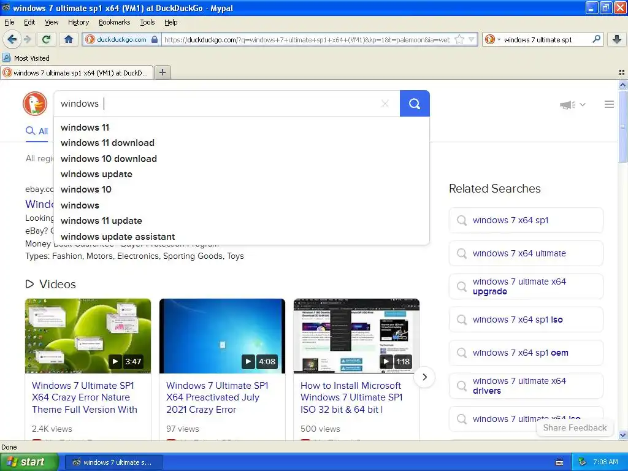The width and height of the screenshot is (628, 471).
Task: Open related search 'windows 7 x64 ultimate'
Action: point(526,253)
